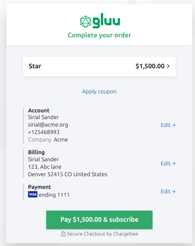The height and width of the screenshot is (246, 195).
Task: Click Pay $1,500.00 & subscribe button
Action: coord(99,220)
